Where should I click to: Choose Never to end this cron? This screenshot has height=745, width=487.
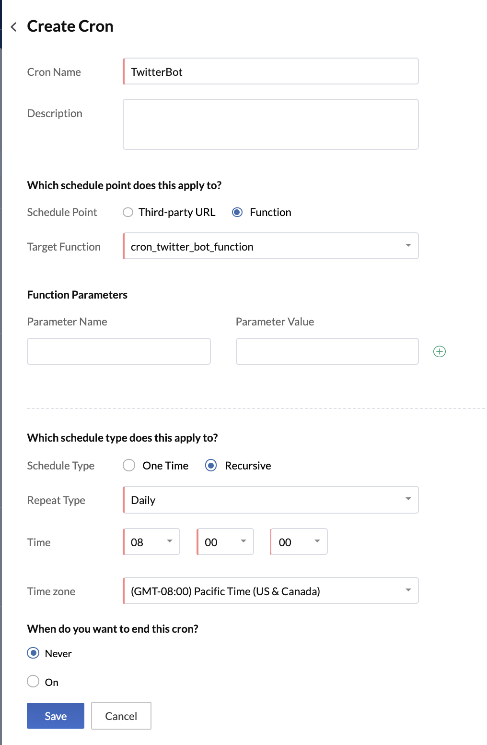(33, 653)
